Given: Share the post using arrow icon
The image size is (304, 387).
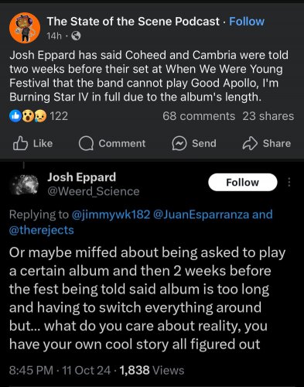Looking at the screenshot, I should click(x=267, y=143).
